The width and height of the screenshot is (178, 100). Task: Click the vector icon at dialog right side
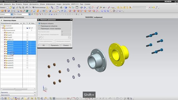click(x=70, y=37)
